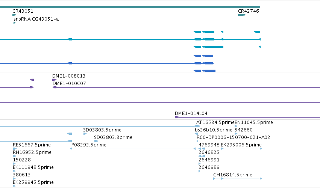Select the DME1-014L04 feature label

[191, 113]
